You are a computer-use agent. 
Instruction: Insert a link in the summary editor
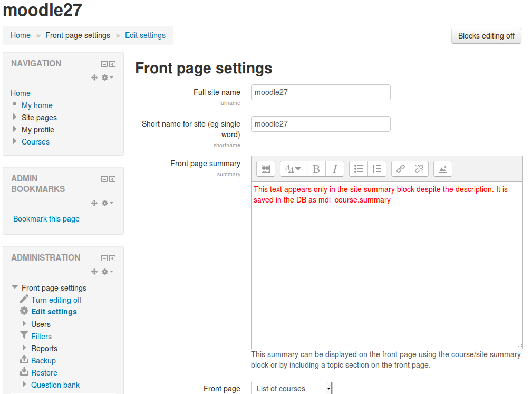401,169
